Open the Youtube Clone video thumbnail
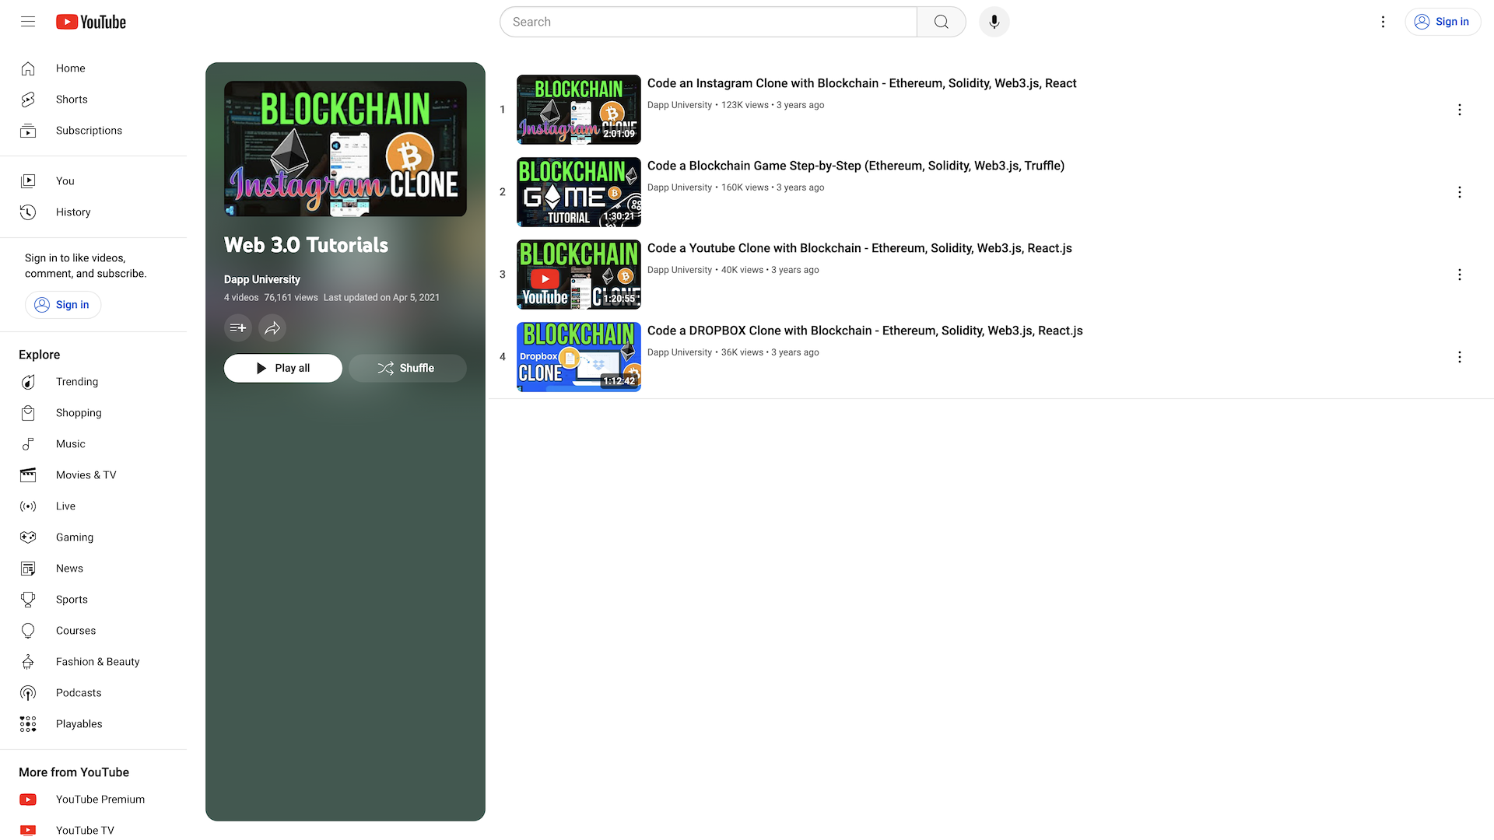1494x840 pixels. (x=579, y=275)
